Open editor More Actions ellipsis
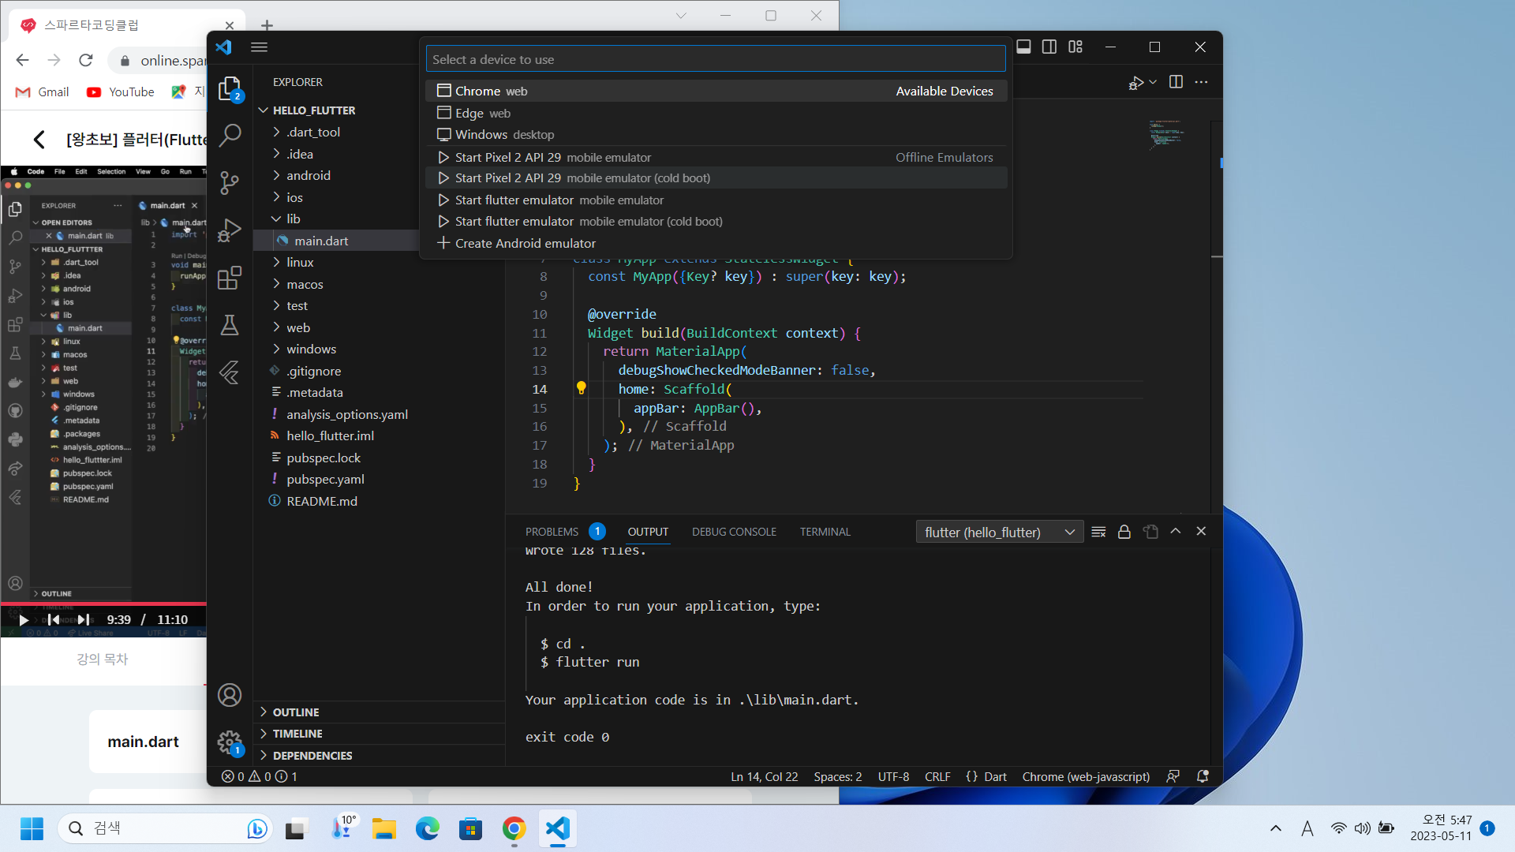The height and width of the screenshot is (852, 1515). (x=1201, y=82)
